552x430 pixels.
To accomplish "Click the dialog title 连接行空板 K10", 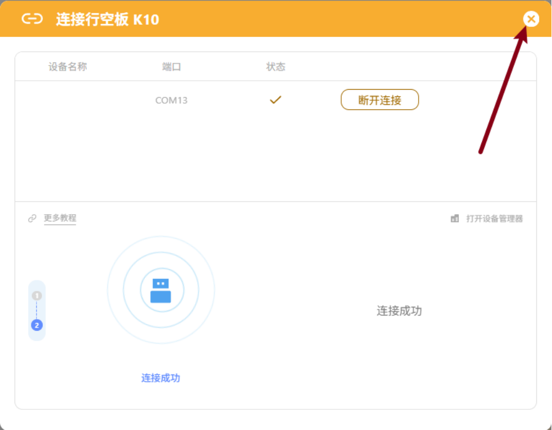I will point(107,20).
